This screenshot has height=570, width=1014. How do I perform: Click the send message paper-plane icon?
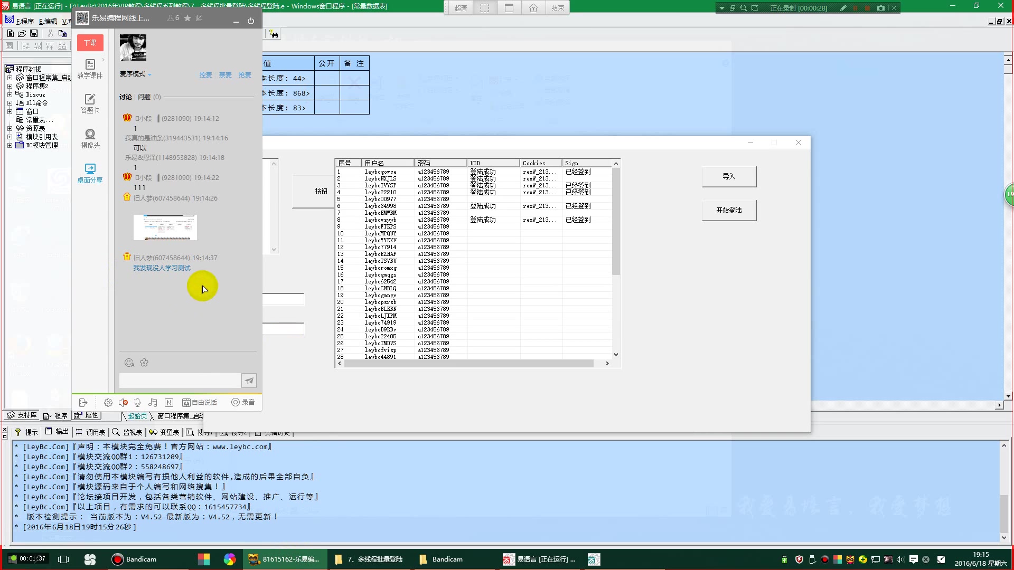coord(249,381)
